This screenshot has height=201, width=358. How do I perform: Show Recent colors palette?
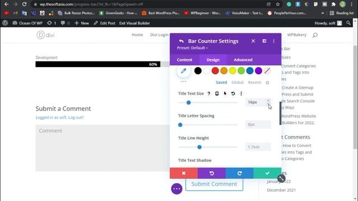(x=255, y=82)
